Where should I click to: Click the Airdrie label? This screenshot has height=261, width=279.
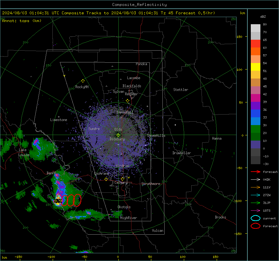click(122, 166)
